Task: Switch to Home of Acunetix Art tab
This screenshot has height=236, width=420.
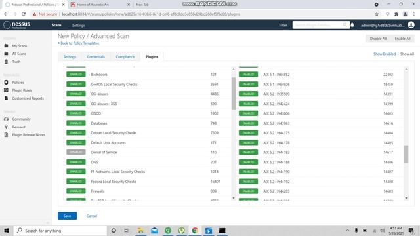Action: tap(100, 5)
